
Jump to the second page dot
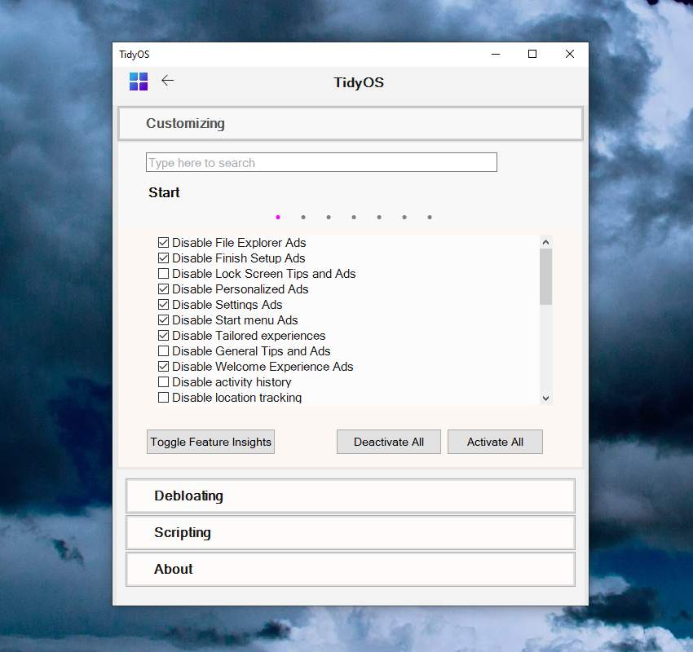pos(303,217)
